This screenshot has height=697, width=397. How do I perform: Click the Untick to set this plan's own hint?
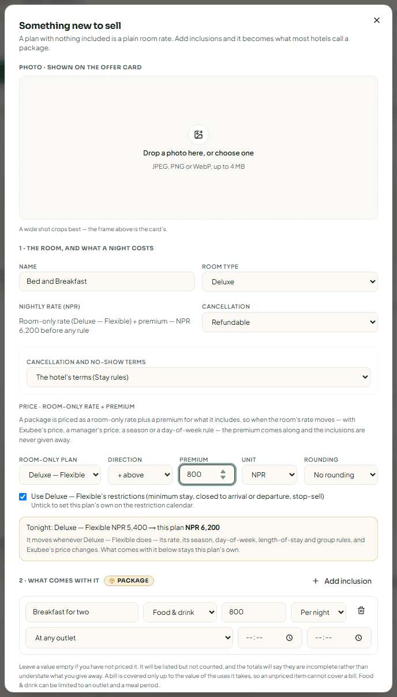point(113,506)
